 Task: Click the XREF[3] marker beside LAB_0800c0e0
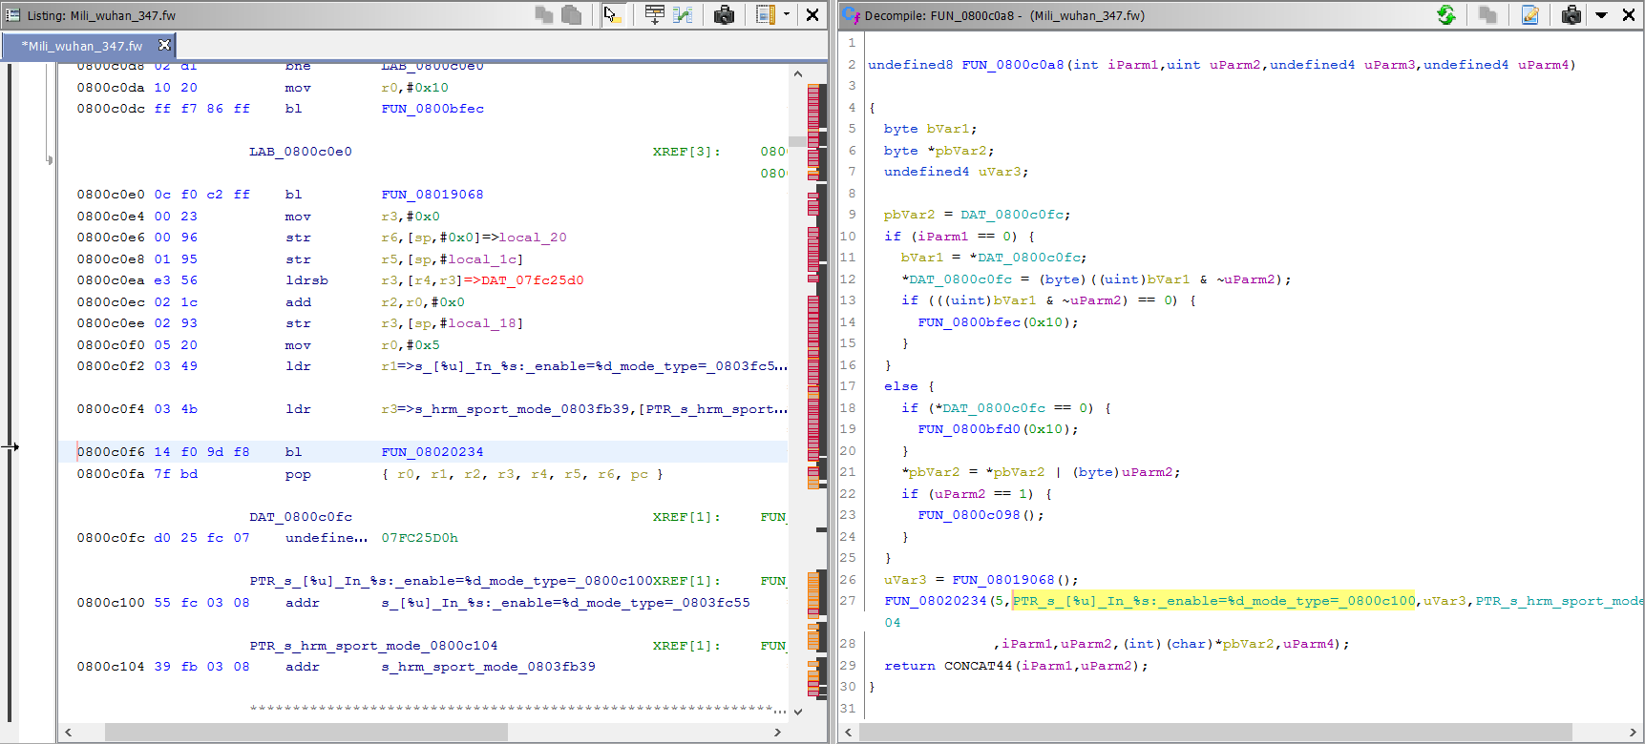click(x=686, y=152)
